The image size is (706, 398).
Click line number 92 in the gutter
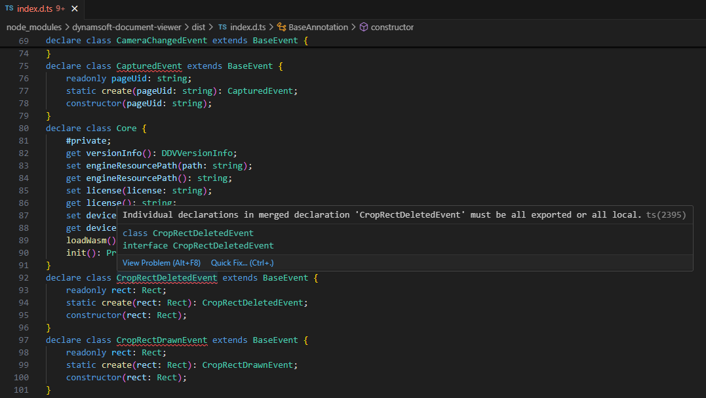pyautogui.click(x=23, y=278)
